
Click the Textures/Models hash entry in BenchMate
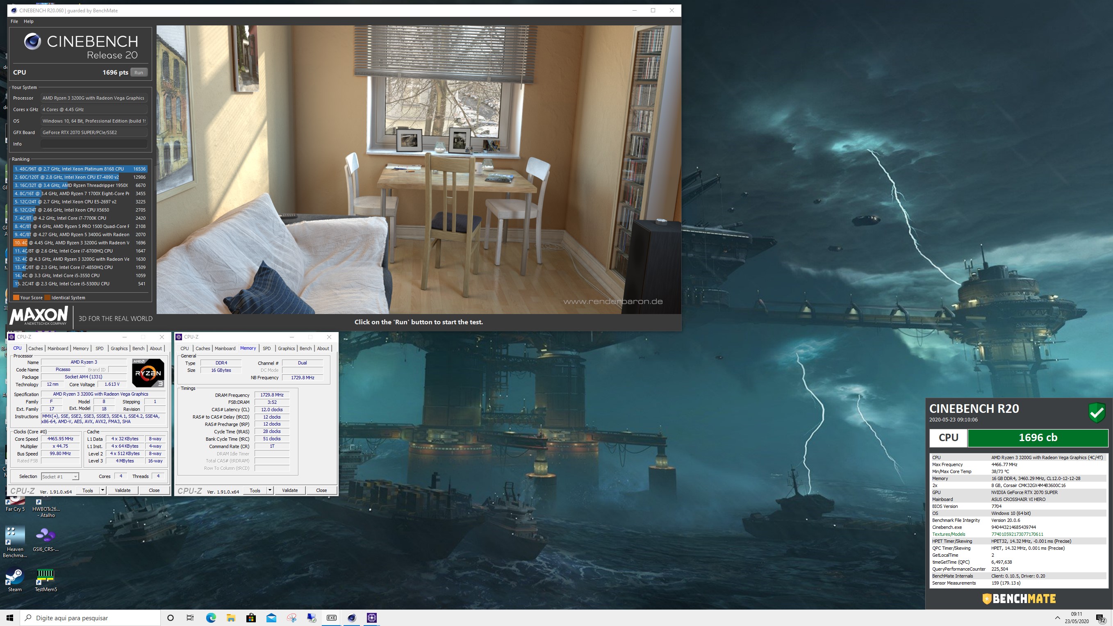pos(1017,535)
